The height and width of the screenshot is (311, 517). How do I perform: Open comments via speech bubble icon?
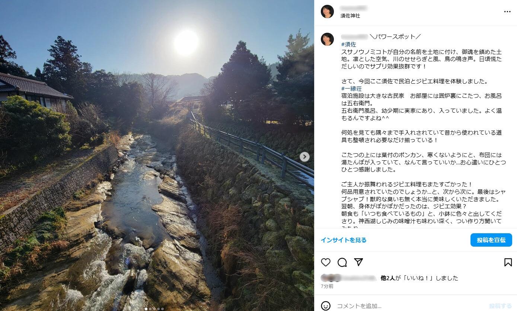click(342, 262)
